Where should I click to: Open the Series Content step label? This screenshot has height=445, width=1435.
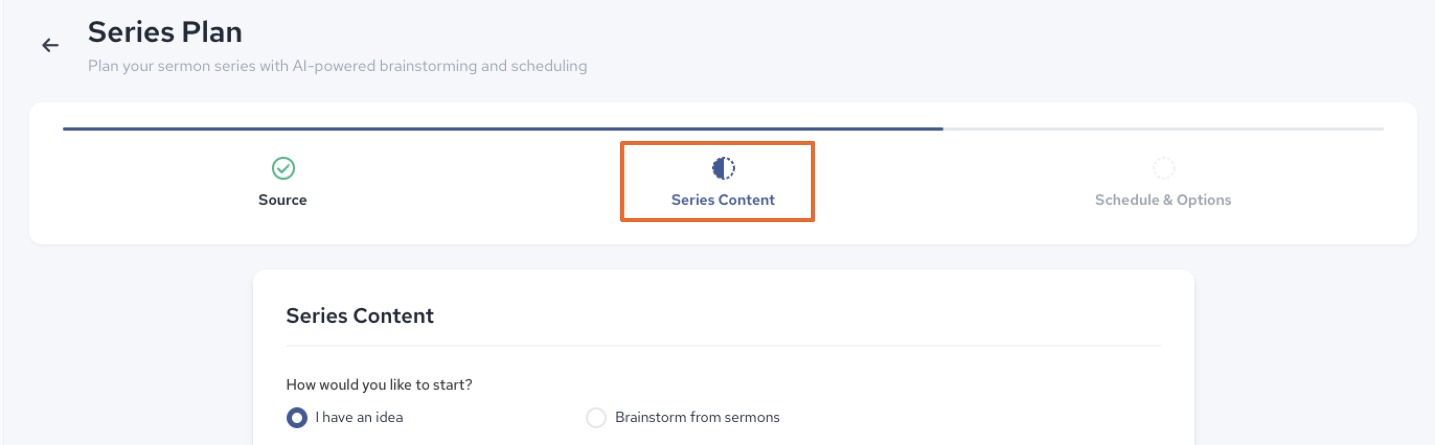click(x=723, y=200)
